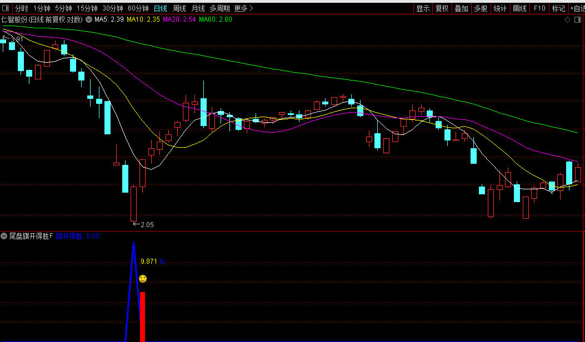Select the 1分钟 period tab

tap(42, 8)
